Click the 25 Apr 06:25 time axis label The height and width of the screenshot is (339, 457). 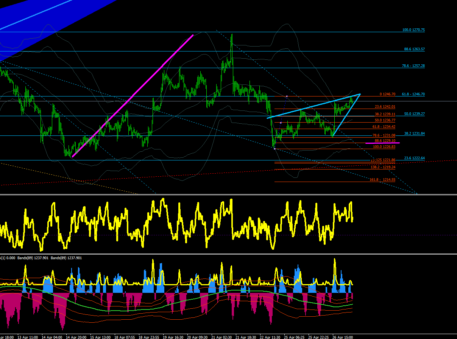tap(295, 337)
